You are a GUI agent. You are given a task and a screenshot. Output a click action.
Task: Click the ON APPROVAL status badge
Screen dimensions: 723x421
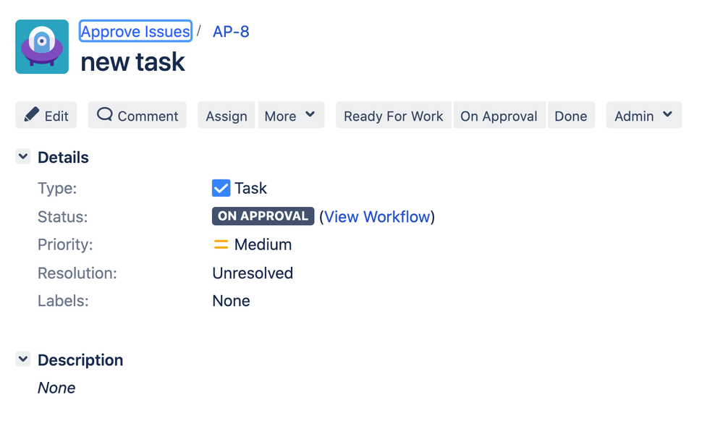pyautogui.click(x=263, y=216)
